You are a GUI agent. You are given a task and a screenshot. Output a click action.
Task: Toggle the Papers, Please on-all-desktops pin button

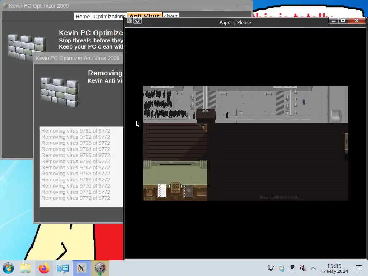138,21
